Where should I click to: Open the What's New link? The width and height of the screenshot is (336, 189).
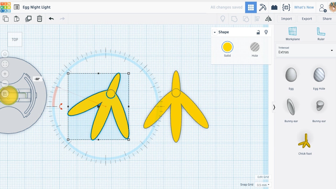(x=304, y=7)
